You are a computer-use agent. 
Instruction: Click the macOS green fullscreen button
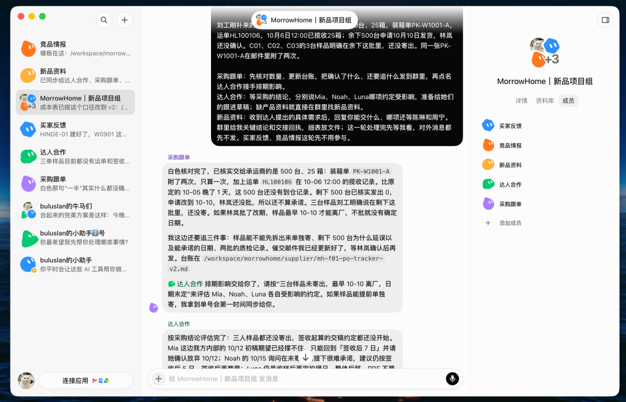point(42,16)
